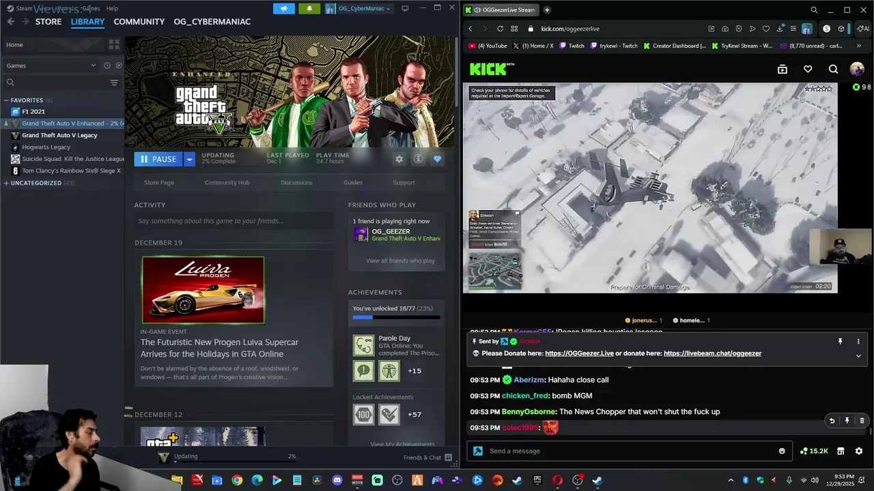Open YouTube bookmark in browser
874x491 pixels.
pos(488,46)
